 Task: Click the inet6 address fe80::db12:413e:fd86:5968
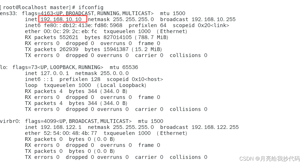(83, 25)
